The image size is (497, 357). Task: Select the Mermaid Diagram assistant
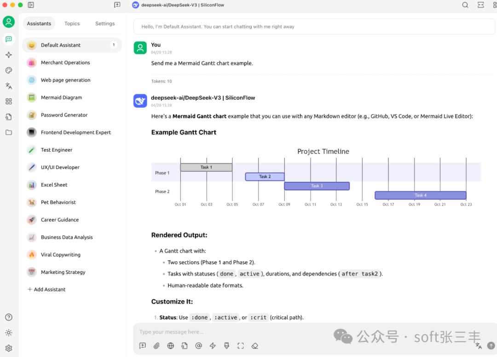pos(72,97)
